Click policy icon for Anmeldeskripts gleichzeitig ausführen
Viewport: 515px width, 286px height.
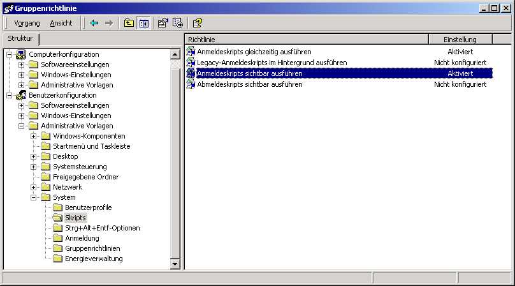click(x=191, y=51)
